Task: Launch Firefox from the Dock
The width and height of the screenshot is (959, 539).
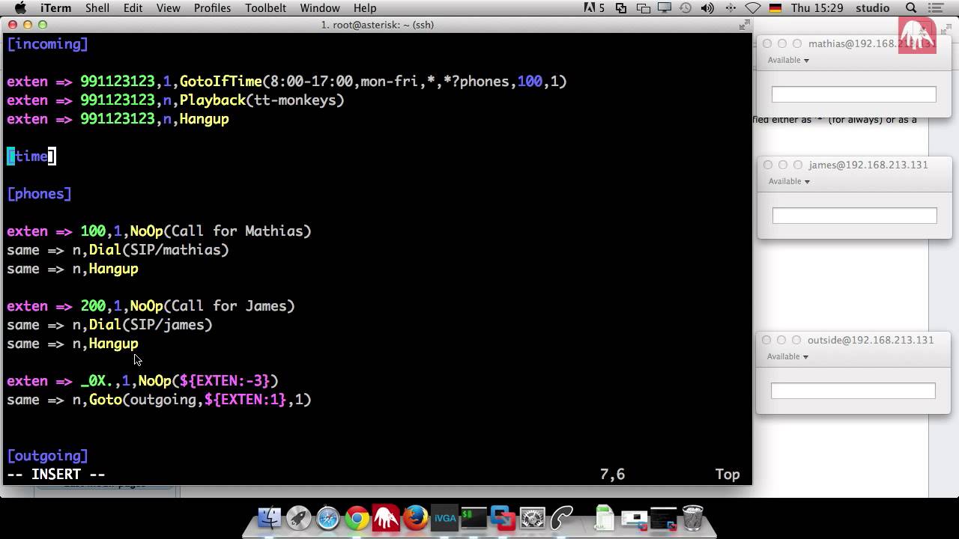Action: (416, 518)
